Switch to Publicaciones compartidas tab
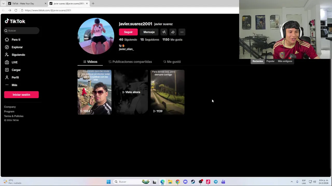332x186 pixels. coord(130,62)
